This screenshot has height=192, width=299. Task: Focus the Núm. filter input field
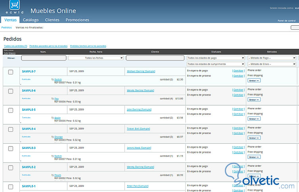tap(44, 58)
